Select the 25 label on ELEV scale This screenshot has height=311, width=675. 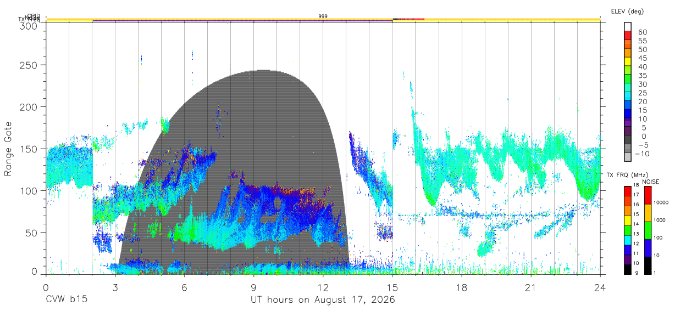tap(642, 93)
